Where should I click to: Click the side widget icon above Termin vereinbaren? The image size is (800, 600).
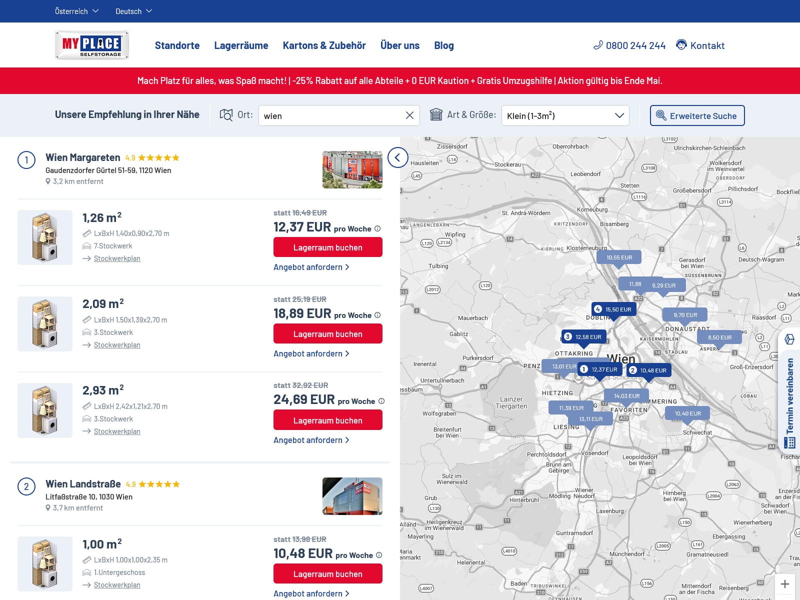(x=789, y=339)
